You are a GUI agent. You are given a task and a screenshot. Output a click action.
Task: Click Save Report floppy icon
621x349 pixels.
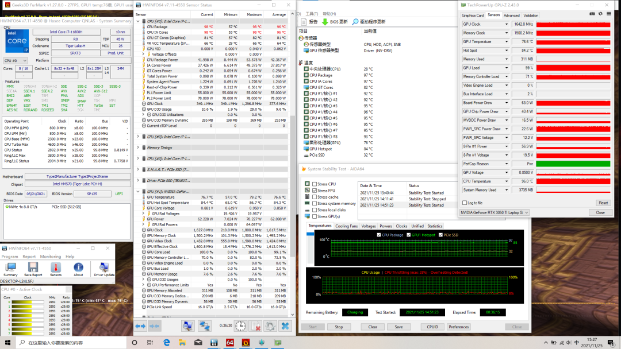33,269
